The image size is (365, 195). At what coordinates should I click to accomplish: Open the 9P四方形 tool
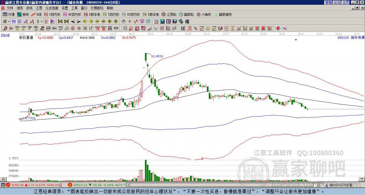tap(72, 14)
